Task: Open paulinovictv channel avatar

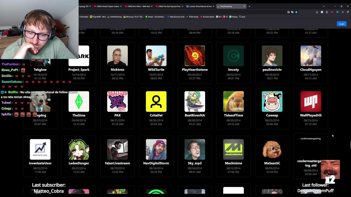Action: (272, 56)
